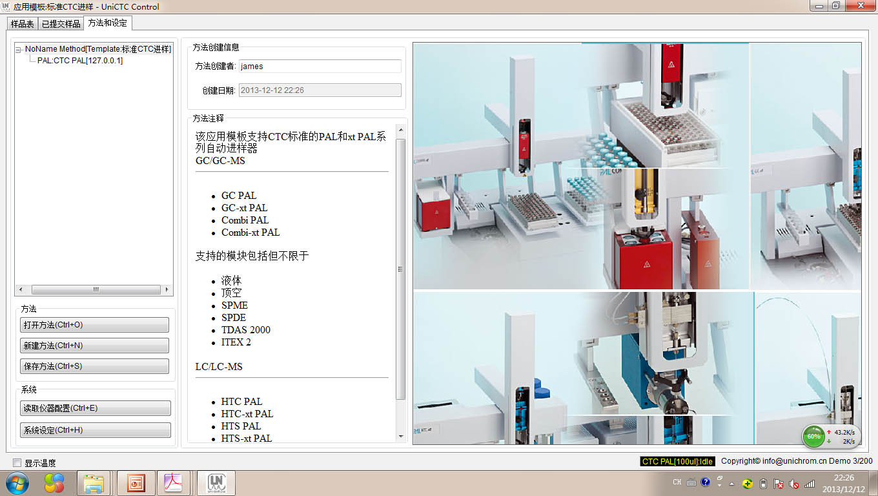Click the PAL autosampler product image
This screenshot has width=878, height=496.
(x=637, y=243)
